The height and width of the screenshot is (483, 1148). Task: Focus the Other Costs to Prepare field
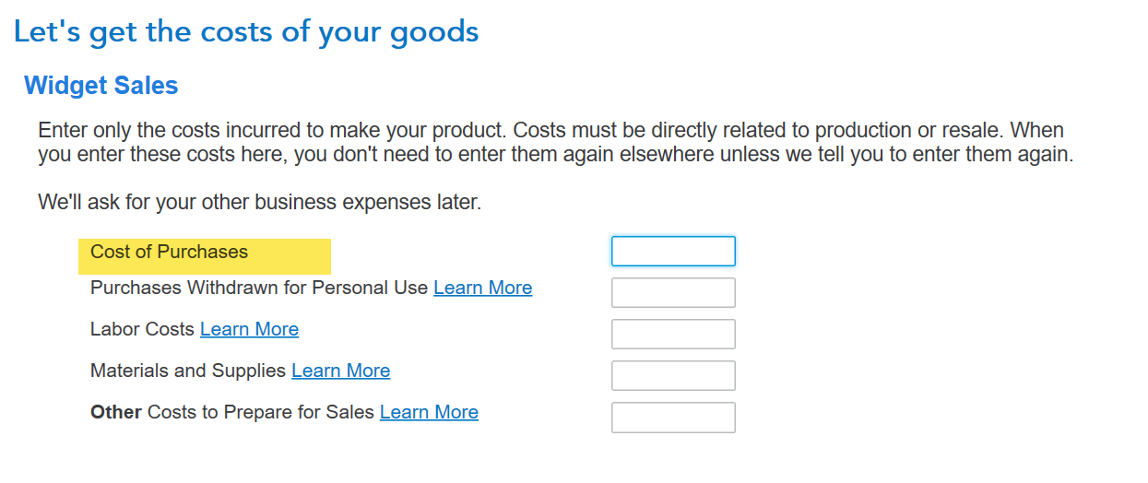pos(673,417)
